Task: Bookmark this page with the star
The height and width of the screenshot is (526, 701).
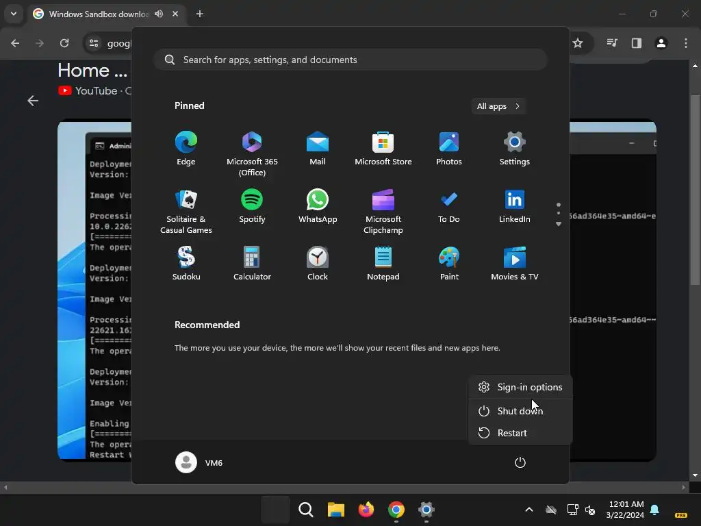Action: pos(578,43)
